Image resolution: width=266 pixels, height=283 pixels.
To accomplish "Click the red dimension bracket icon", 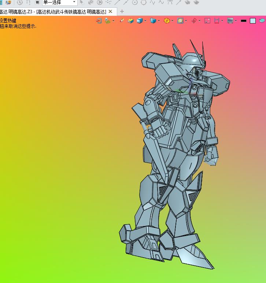I will (x=217, y=21).
